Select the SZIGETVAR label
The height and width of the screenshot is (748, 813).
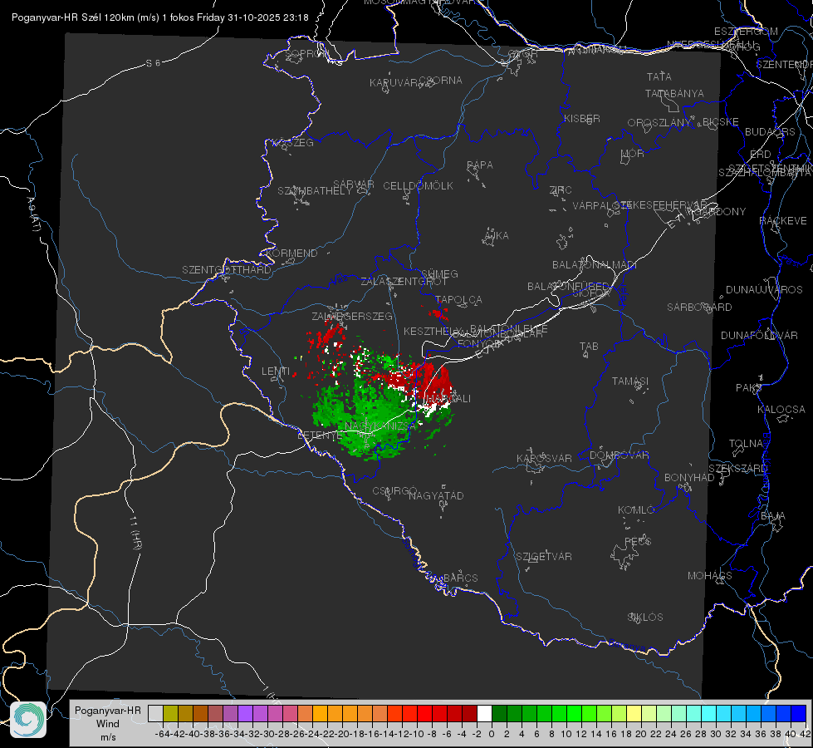(x=544, y=557)
